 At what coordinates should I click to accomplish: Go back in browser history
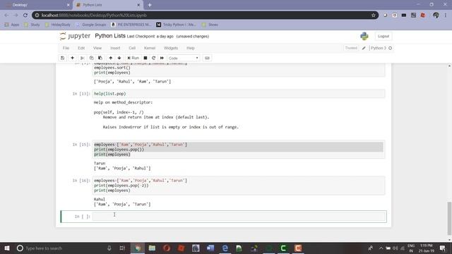[x=6, y=16]
